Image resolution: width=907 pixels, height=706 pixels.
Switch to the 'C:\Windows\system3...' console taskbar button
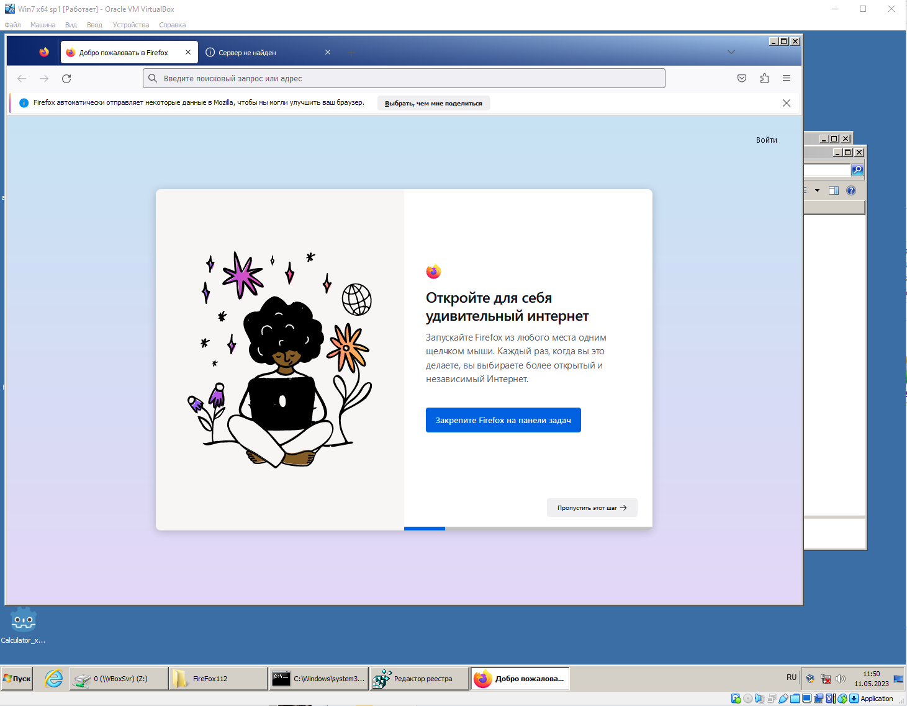tap(320, 679)
